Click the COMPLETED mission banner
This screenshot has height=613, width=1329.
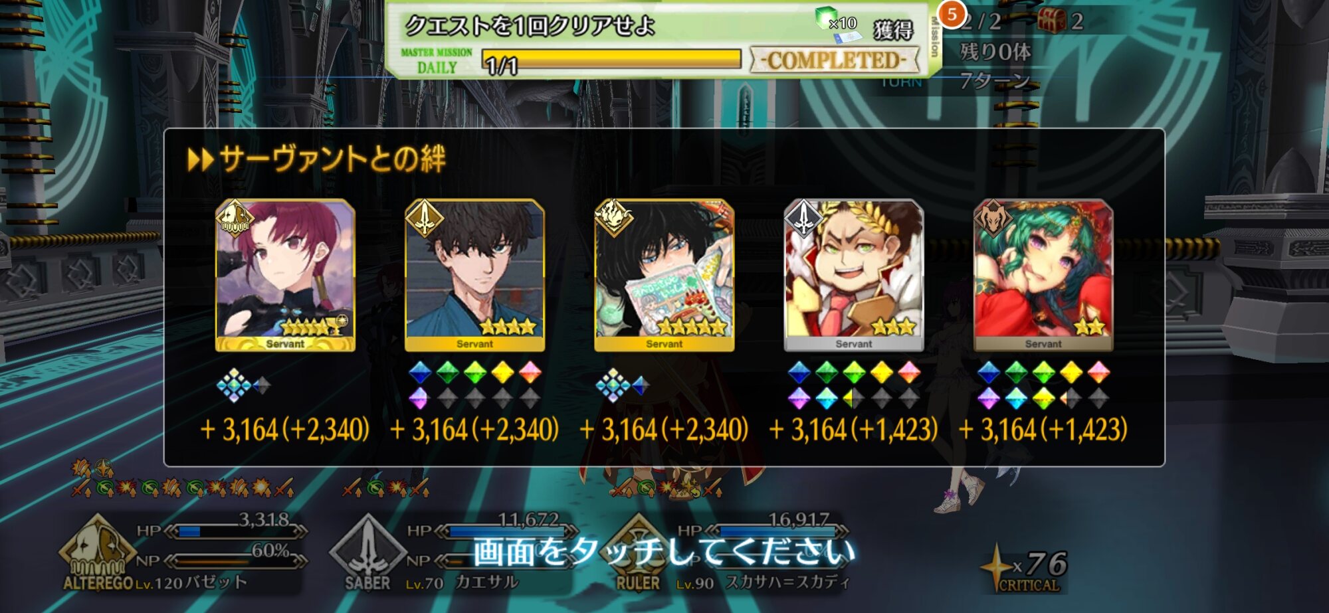834,60
